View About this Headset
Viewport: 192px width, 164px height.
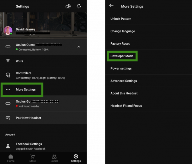coord(148,93)
